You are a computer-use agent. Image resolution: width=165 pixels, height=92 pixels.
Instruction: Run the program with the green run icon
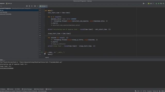156,3
